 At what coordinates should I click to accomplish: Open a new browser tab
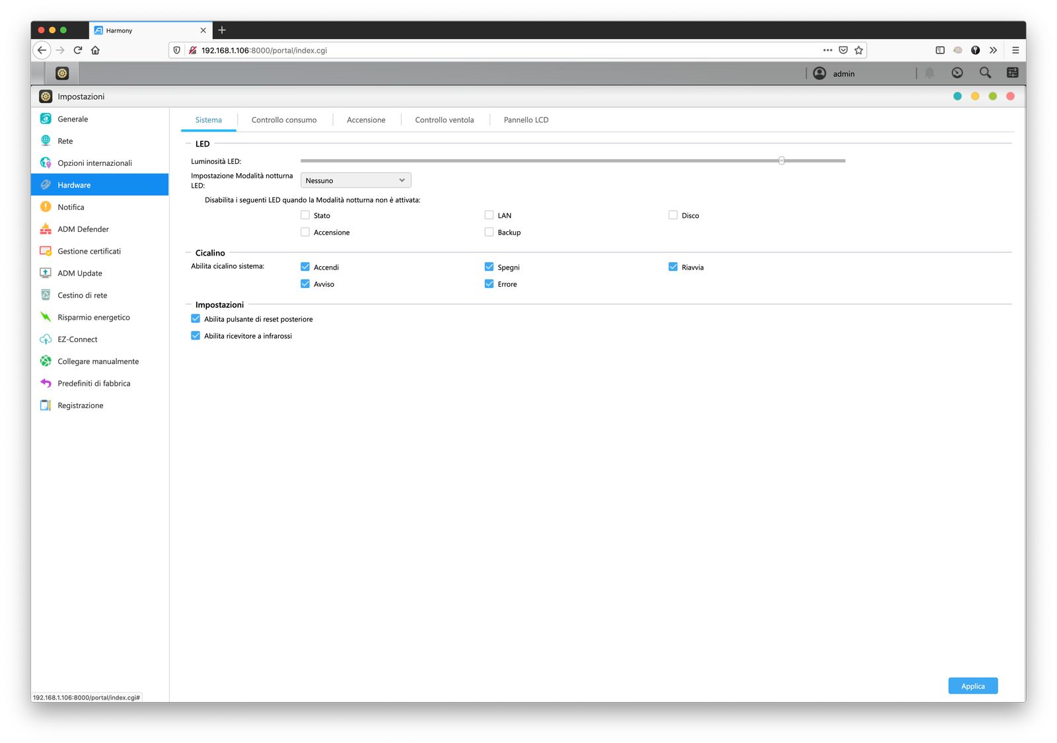(222, 30)
